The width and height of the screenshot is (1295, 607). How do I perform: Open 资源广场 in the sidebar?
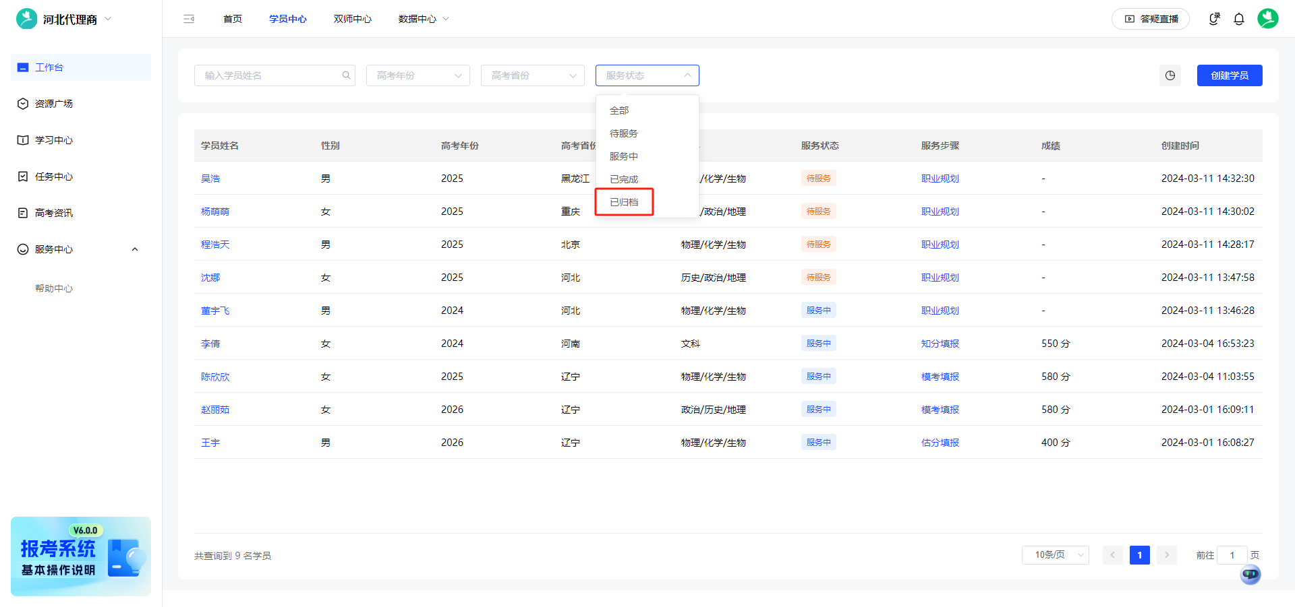(54, 104)
